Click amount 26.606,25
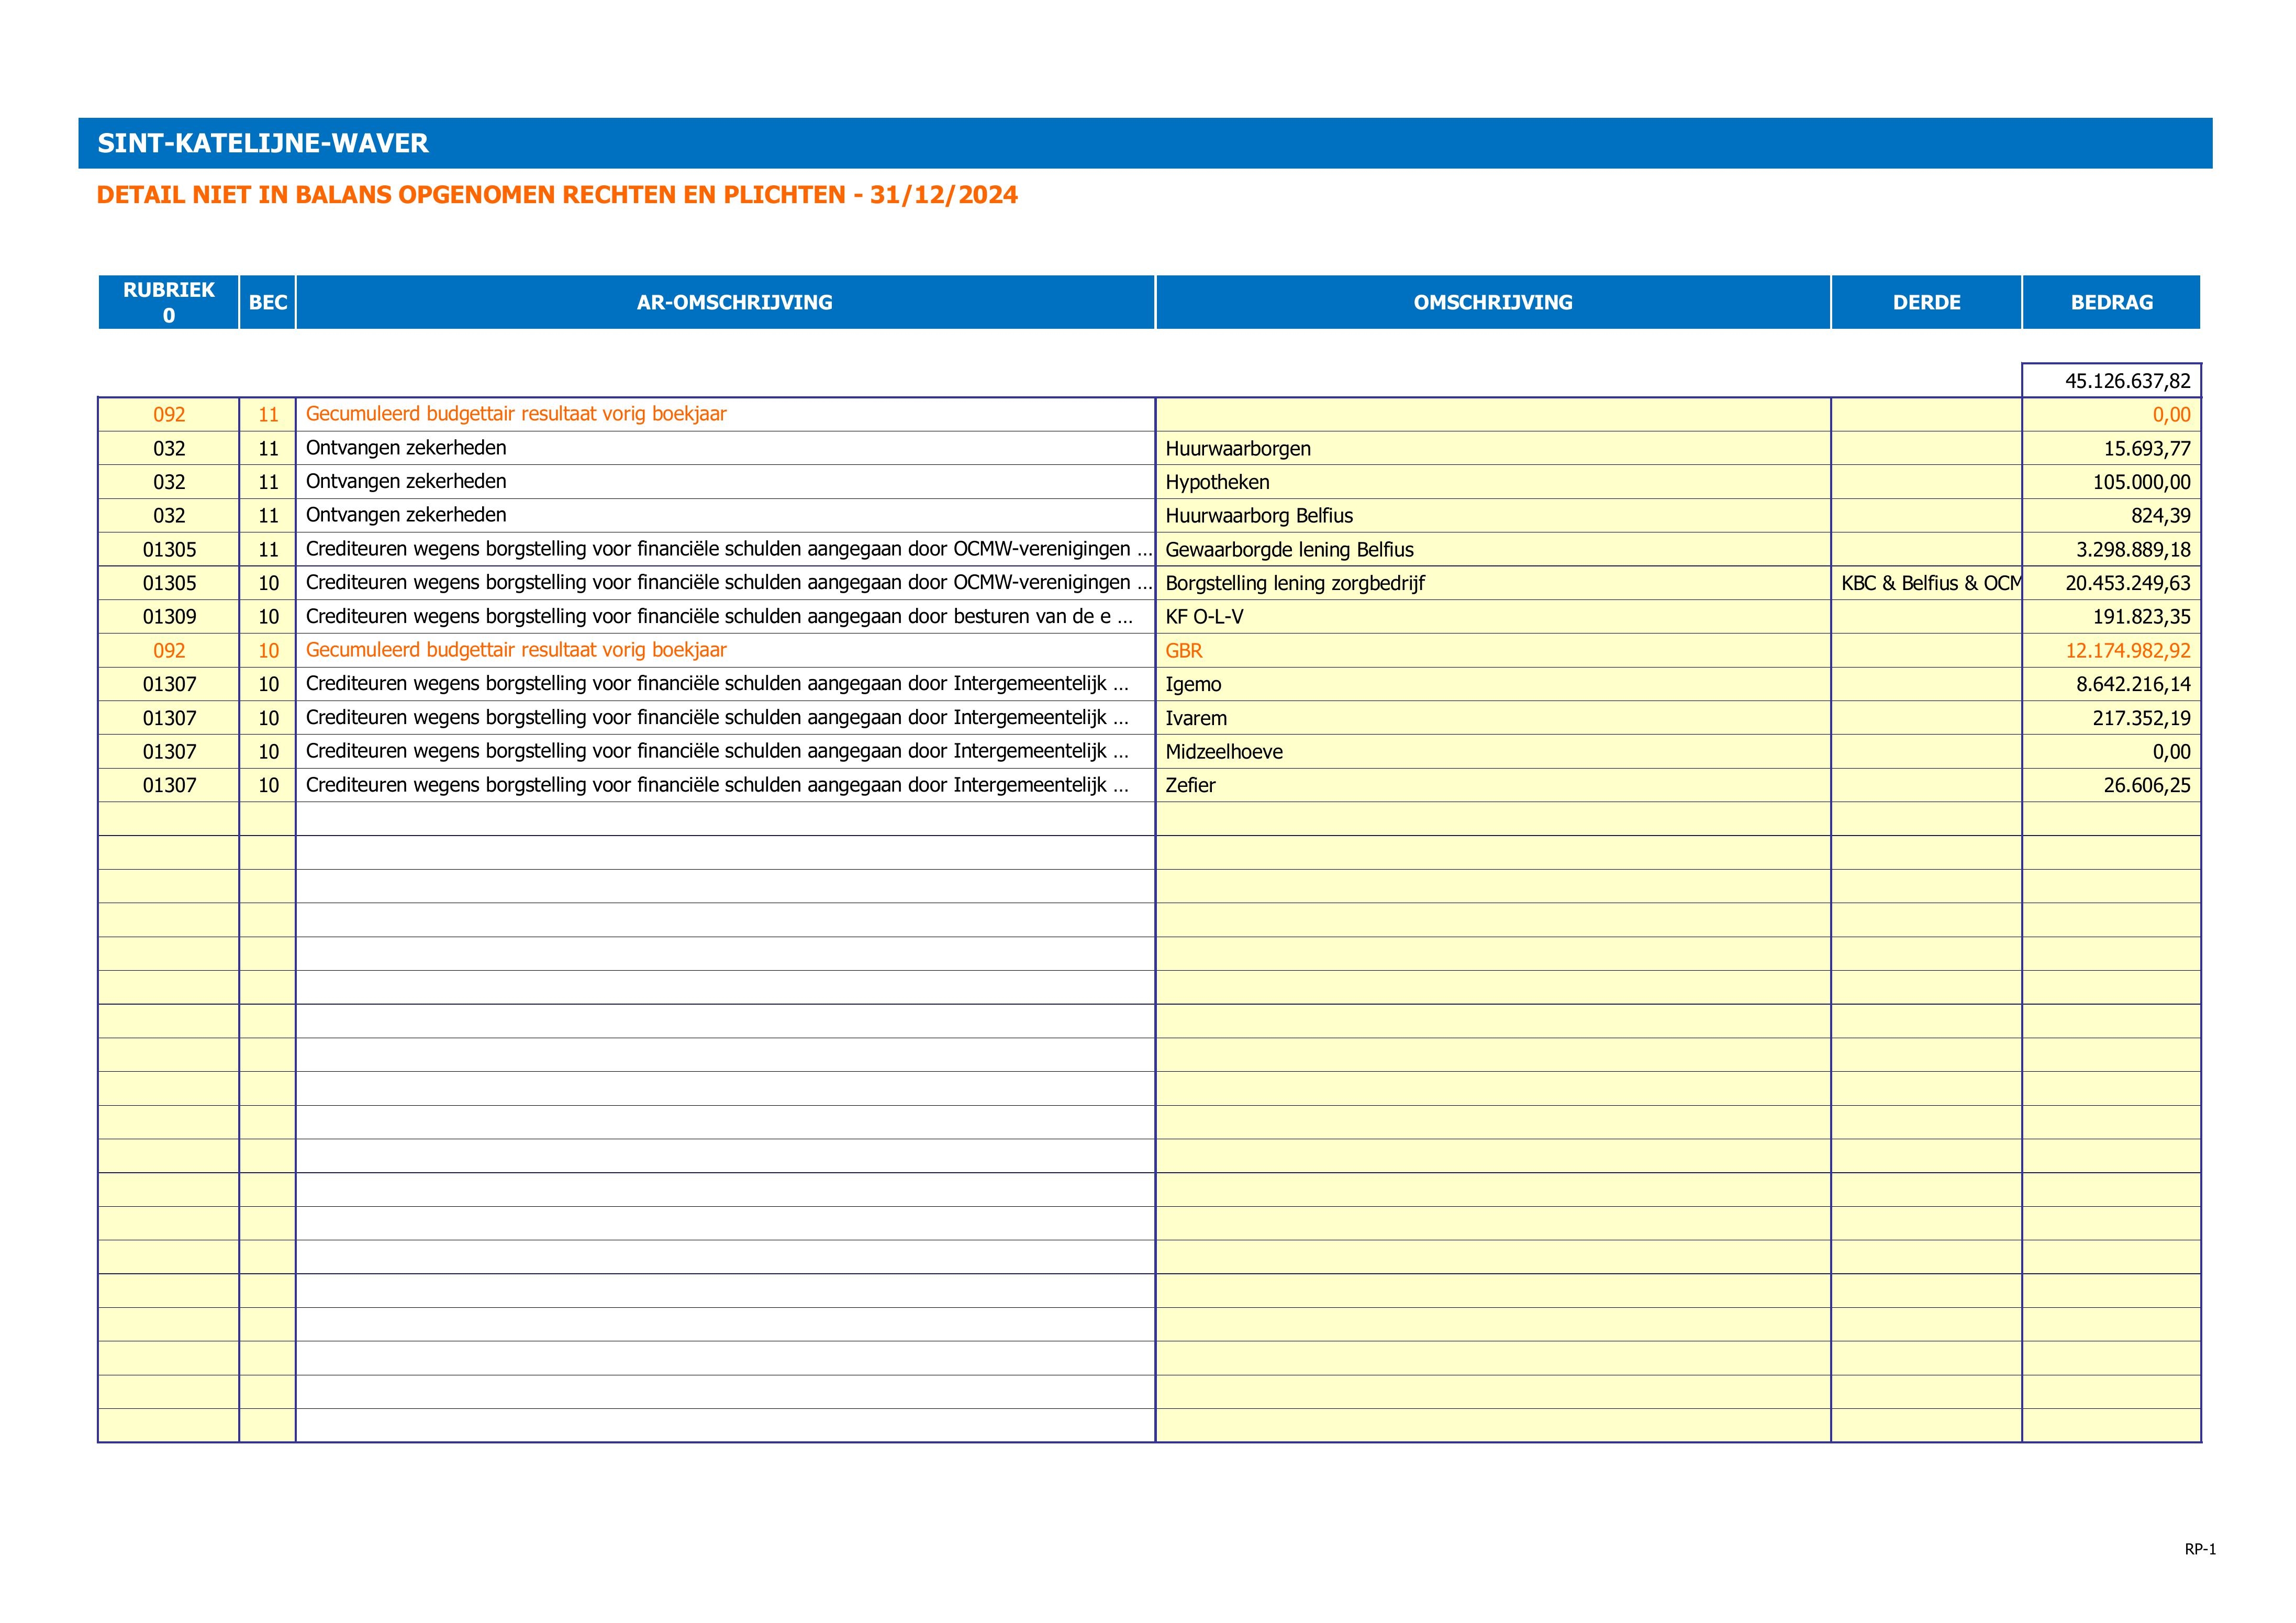The width and height of the screenshot is (2296, 1623). tap(2112, 785)
